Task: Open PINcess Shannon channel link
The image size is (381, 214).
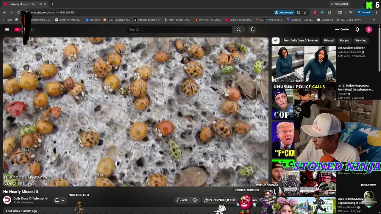Action: click(347, 207)
